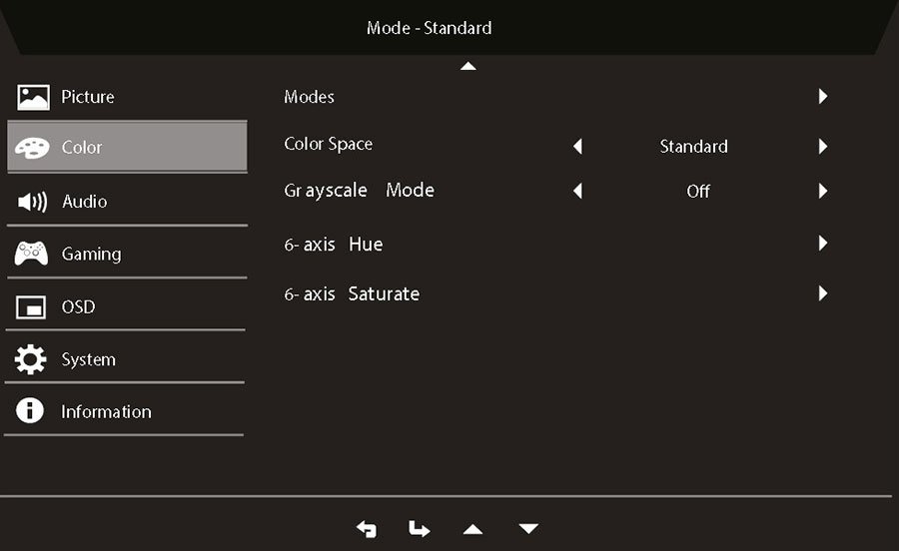Click the Audio speaker icon
This screenshot has width=899, height=551.
[x=32, y=202]
